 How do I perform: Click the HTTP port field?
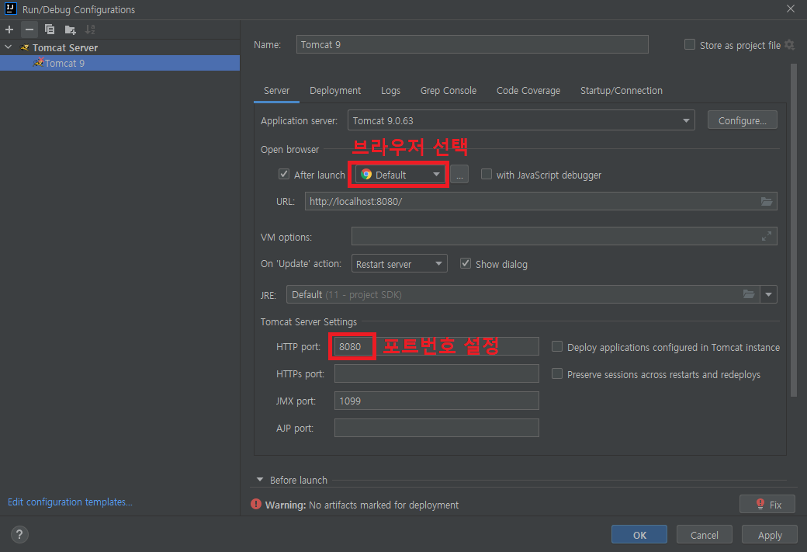(436, 346)
